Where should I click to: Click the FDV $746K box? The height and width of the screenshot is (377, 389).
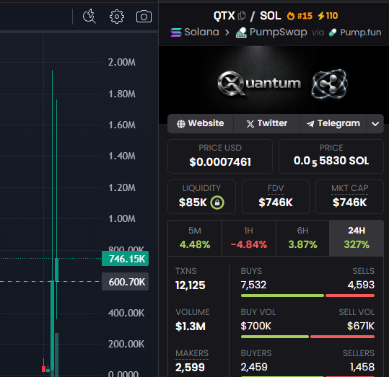point(276,197)
